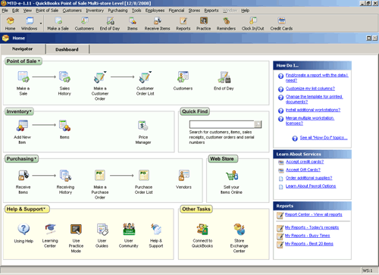The width and height of the screenshot is (379, 275).
Task: Open Report Center - View all reports
Action: tap(313, 214)
